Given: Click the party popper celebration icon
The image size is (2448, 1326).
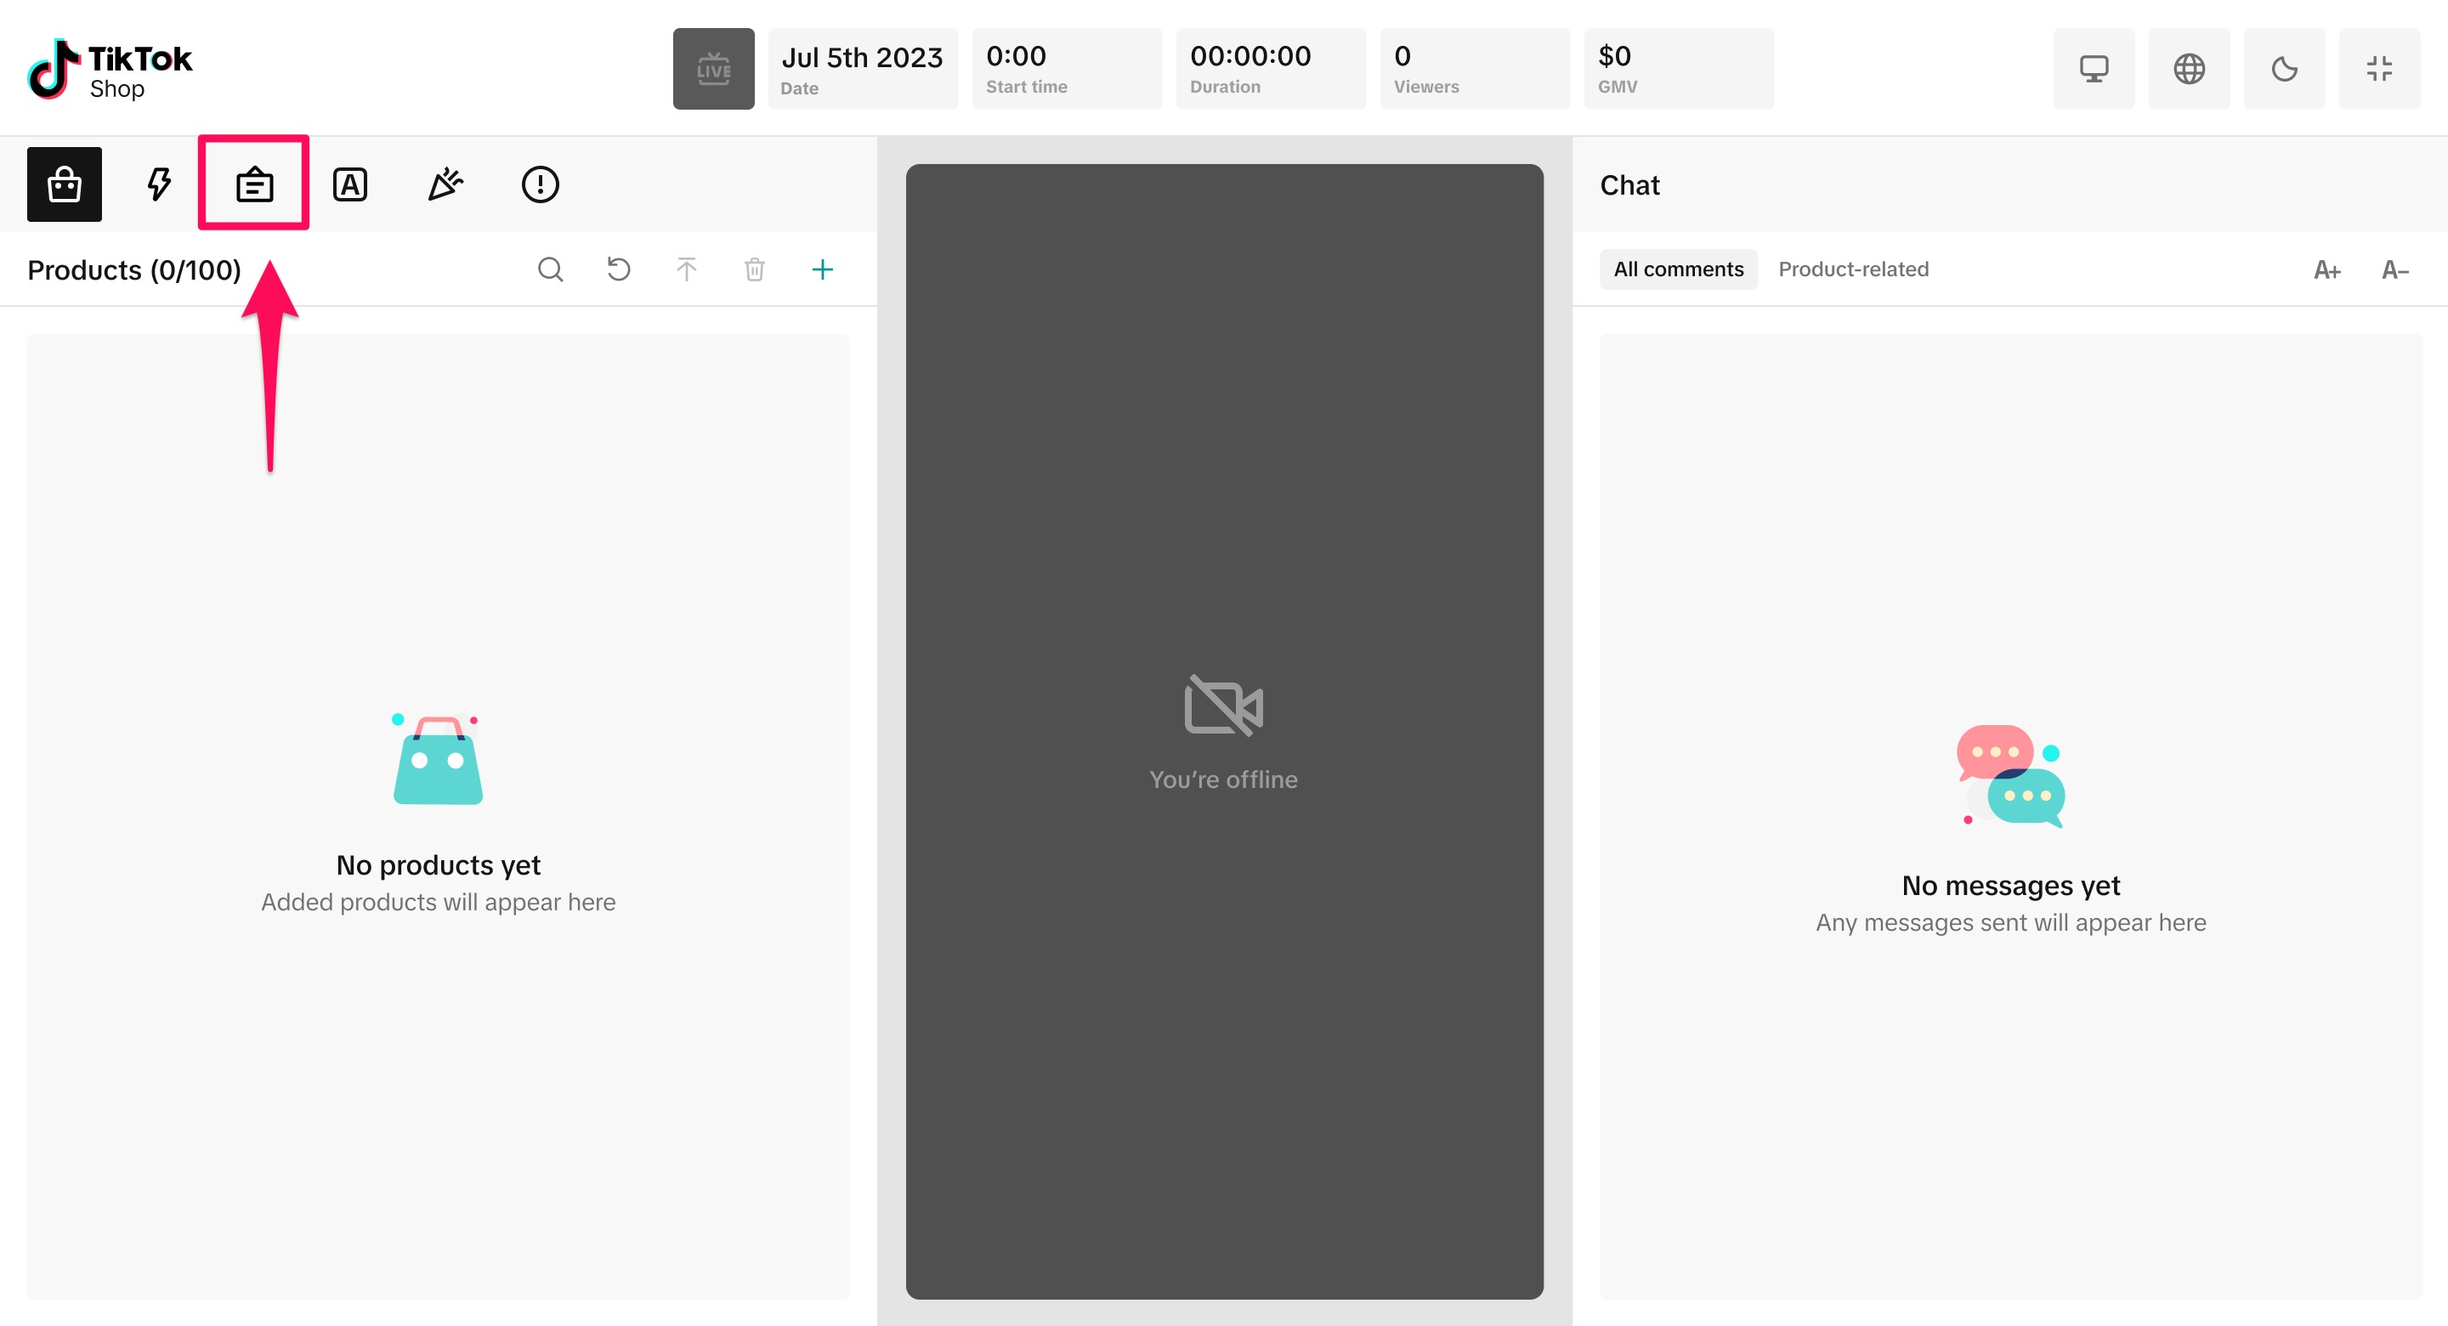Looking at the screenshot, I should (x=445, y=184).
